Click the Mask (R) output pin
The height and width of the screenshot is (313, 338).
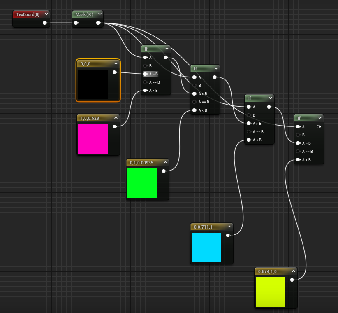(x=98, y=23)
